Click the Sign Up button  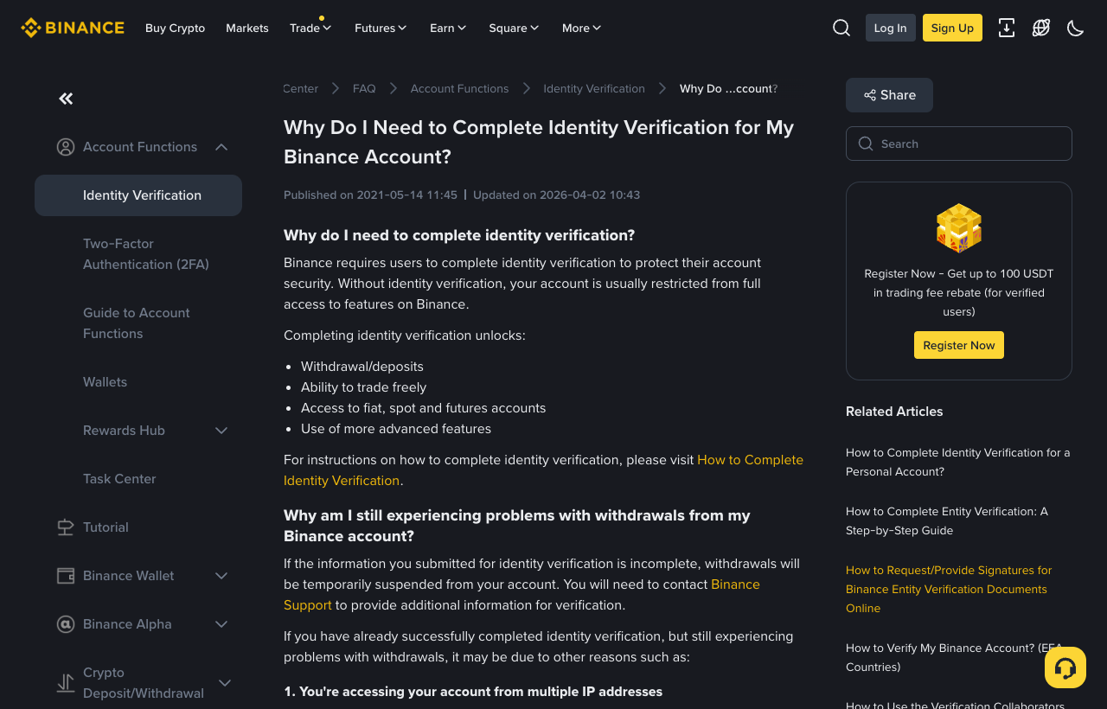952,28
